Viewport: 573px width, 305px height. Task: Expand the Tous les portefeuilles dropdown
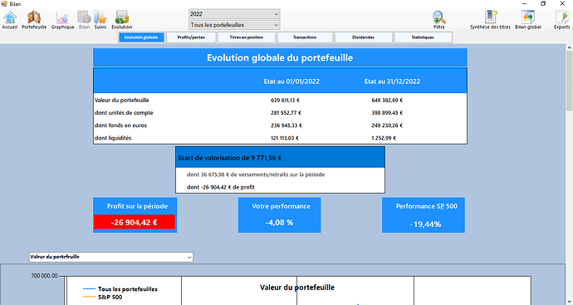pyautogui.click(x=234, y=25)
